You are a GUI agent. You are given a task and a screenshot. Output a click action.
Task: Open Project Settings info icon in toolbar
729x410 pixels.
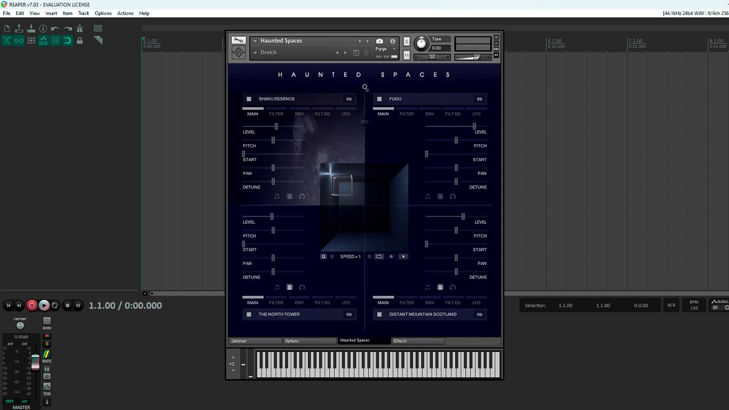coord(43,28)
